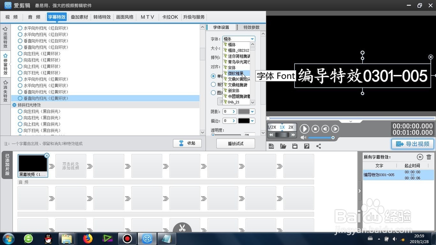Image resolution: width=436 pixels, height=245 pixels.
Task: Click the scissors cut icon
Action: (182, 228)
